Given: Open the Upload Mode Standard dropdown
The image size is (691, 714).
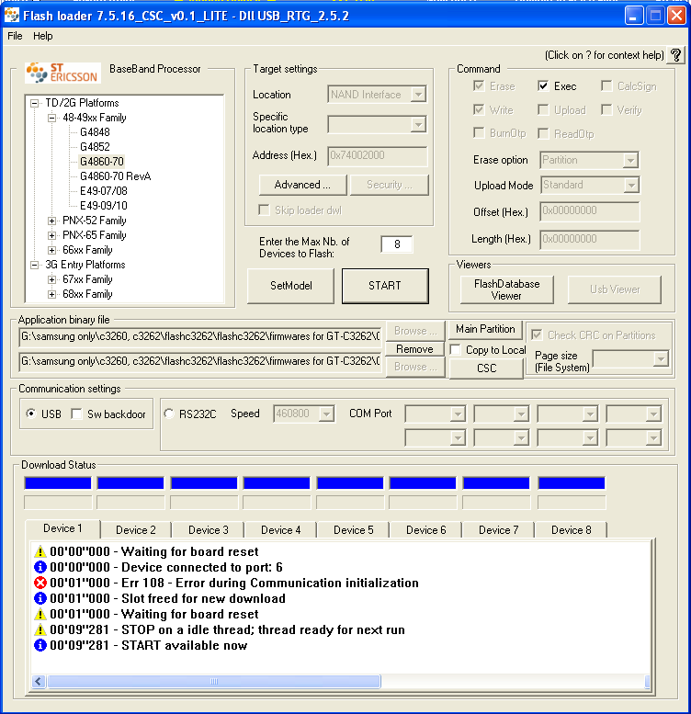Looking at the screenshot, I should click(x=631, y=185).
